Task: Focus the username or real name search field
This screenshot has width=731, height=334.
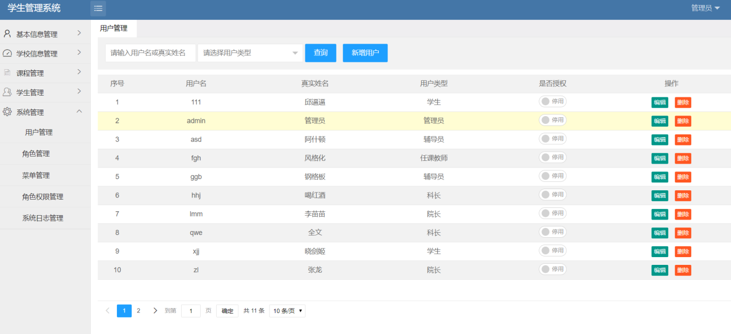Action: pyautogui.click(x=151, y=53)
